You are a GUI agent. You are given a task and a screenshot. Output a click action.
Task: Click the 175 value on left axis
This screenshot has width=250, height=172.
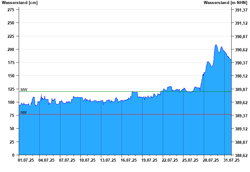11,63
